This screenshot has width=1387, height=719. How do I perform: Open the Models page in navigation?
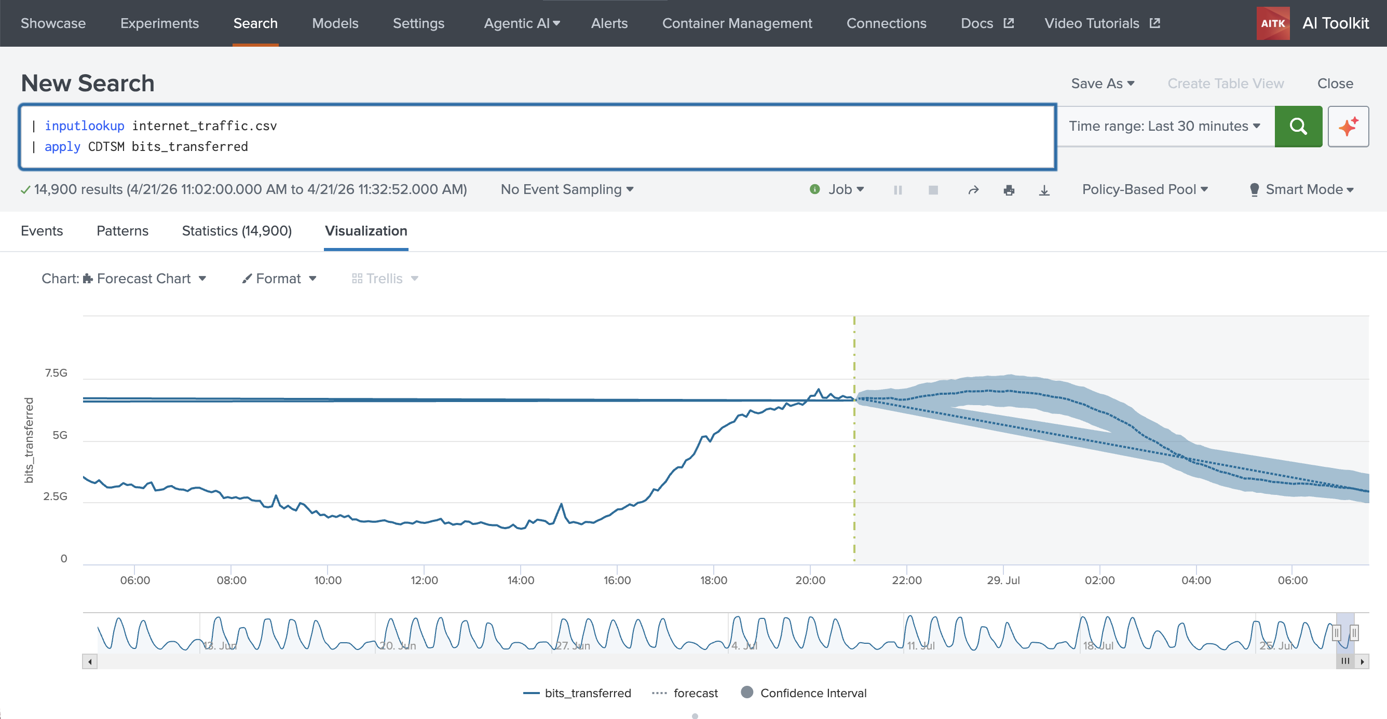tap(335, 23)
